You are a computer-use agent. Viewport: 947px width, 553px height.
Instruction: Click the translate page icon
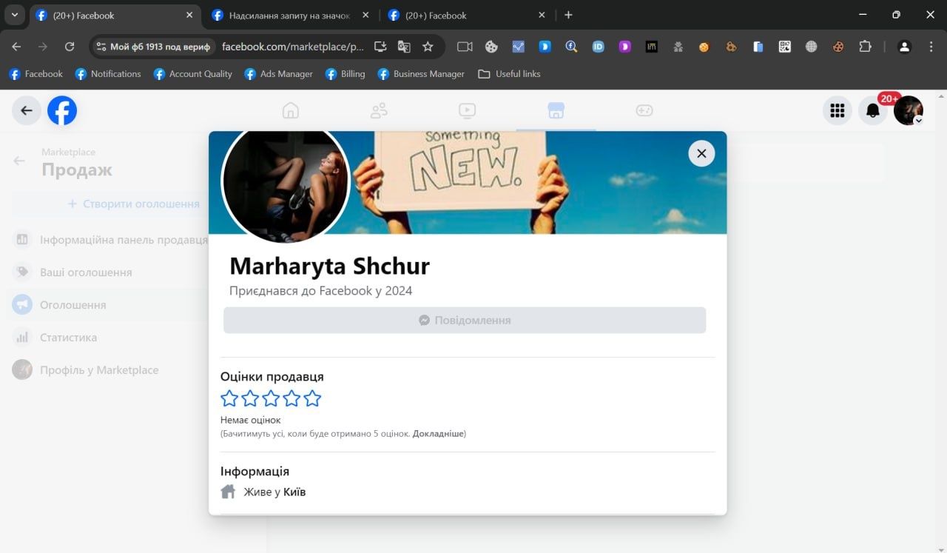pos(404,47)
